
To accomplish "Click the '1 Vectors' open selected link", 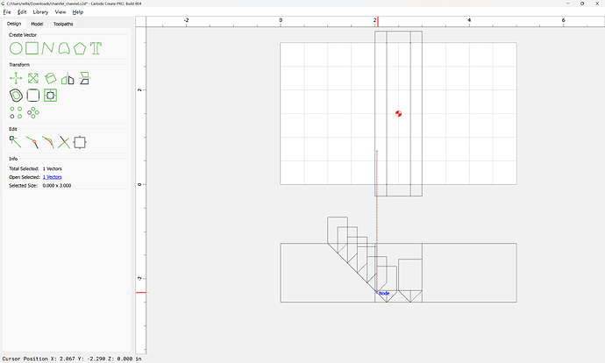I will (x=53, y=177).
